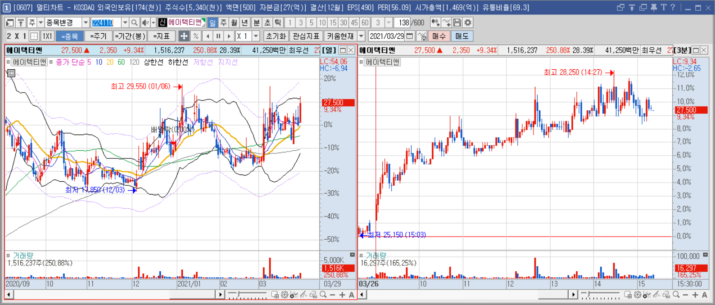Zoom out with minus icon on daily chart

332,295
